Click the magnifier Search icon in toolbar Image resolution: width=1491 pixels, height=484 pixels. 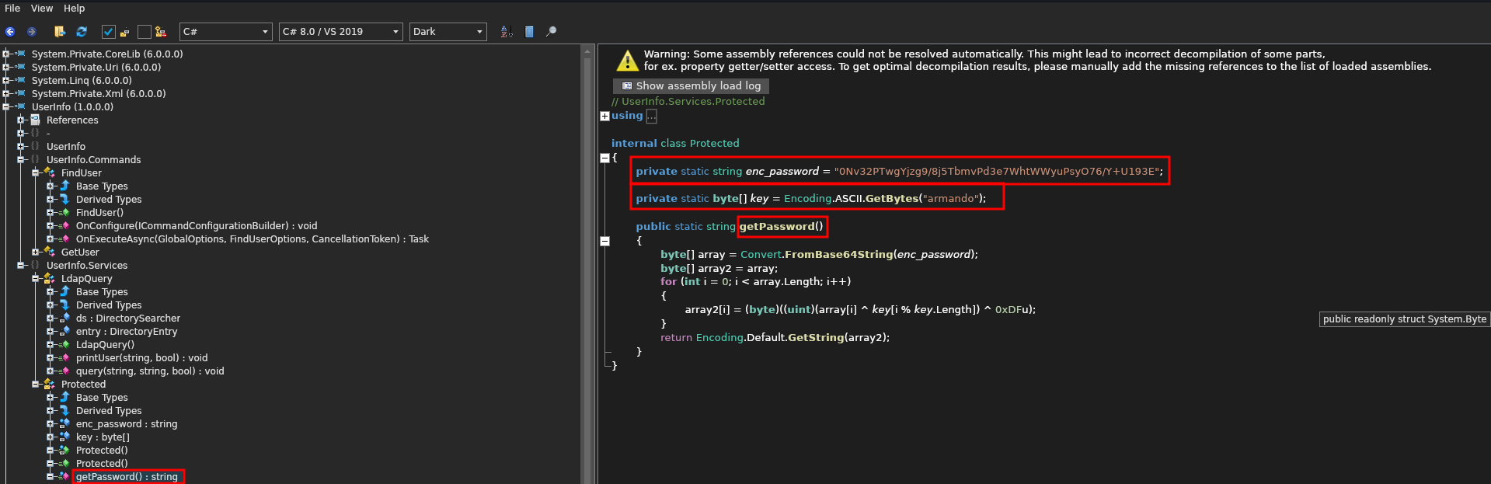(x=552, y=32)
